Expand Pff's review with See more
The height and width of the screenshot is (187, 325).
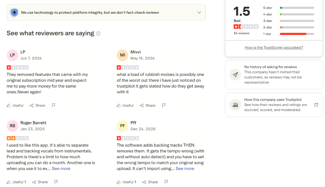185,169
